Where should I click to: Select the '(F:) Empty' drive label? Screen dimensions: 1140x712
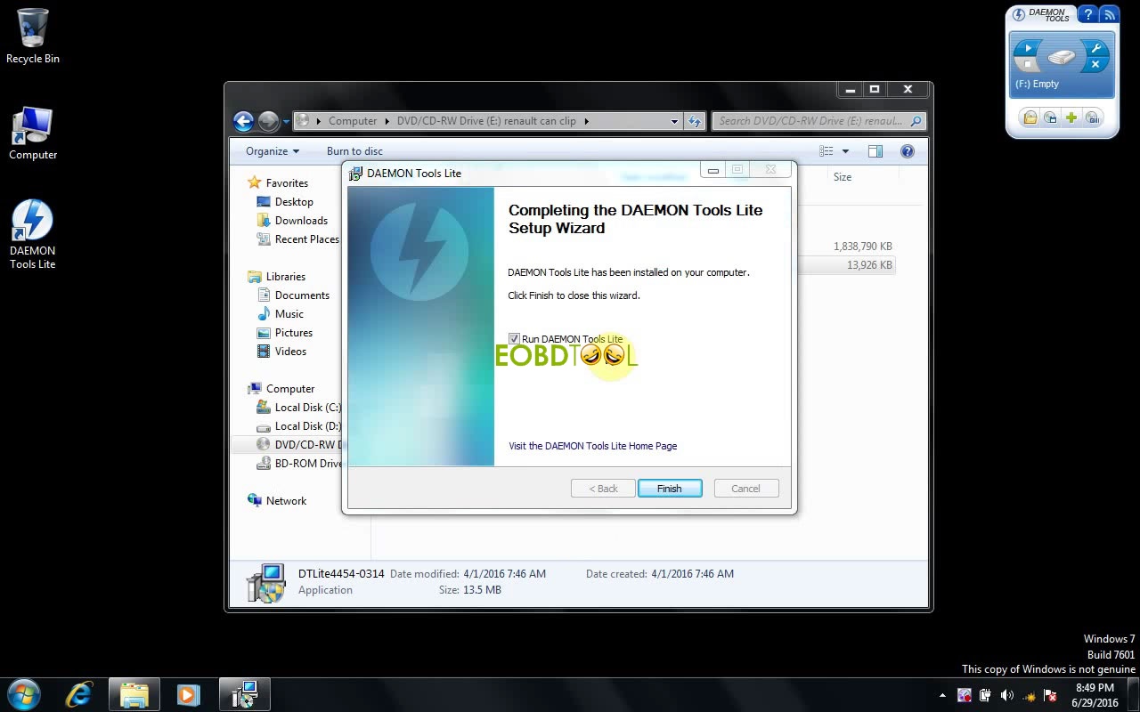(1037, 84)
